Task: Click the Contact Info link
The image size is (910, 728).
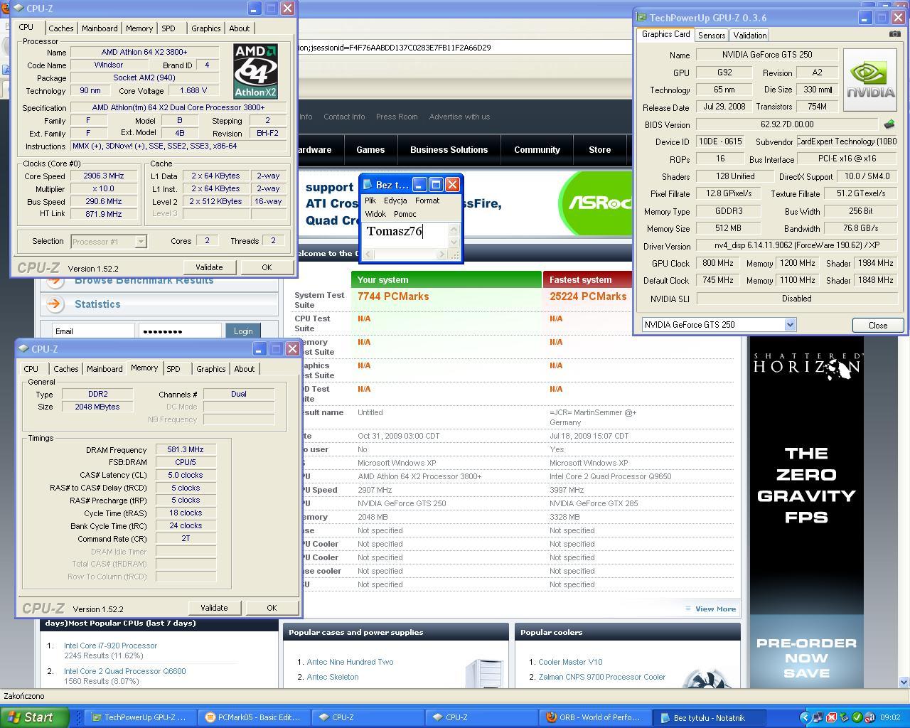Action: coord(344,117)
